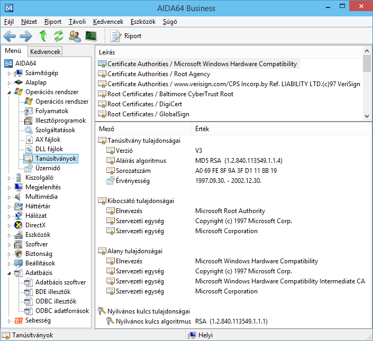Expand the Megjelenítés tree node
Image resolution: width=373 pixels, height=341 pixels.
[10, 188]
